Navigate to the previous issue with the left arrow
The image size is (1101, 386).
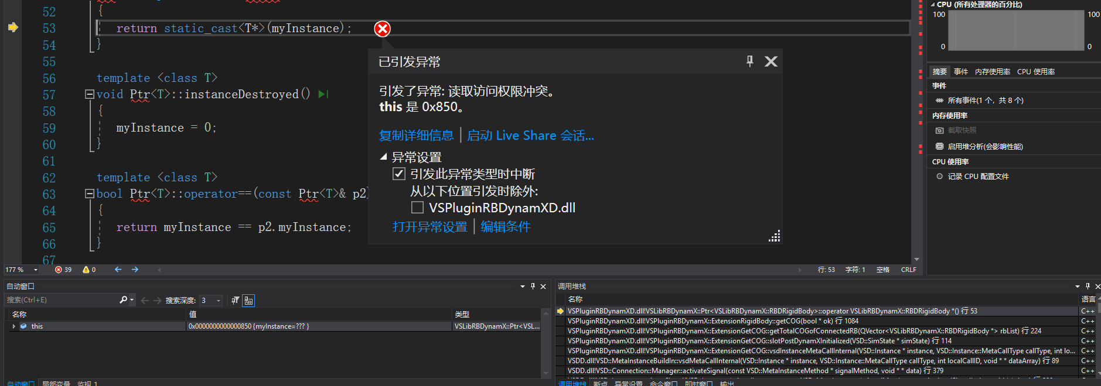click(x=118, y=270)
